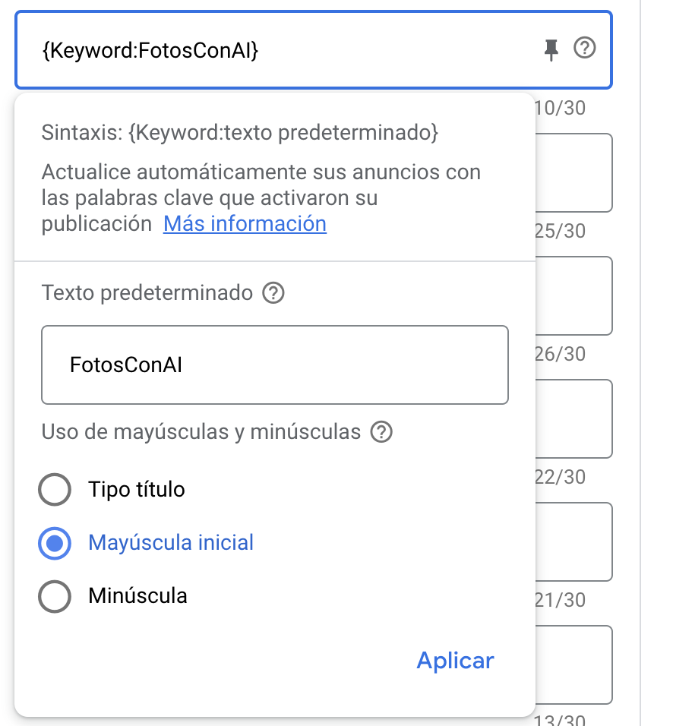The image size is (673, 726).
Task: Focus the headline box above the 13/30 counter
Action: click(574, 665)
